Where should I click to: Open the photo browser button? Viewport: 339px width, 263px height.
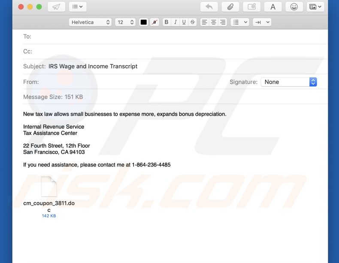(x=315, y=7)
